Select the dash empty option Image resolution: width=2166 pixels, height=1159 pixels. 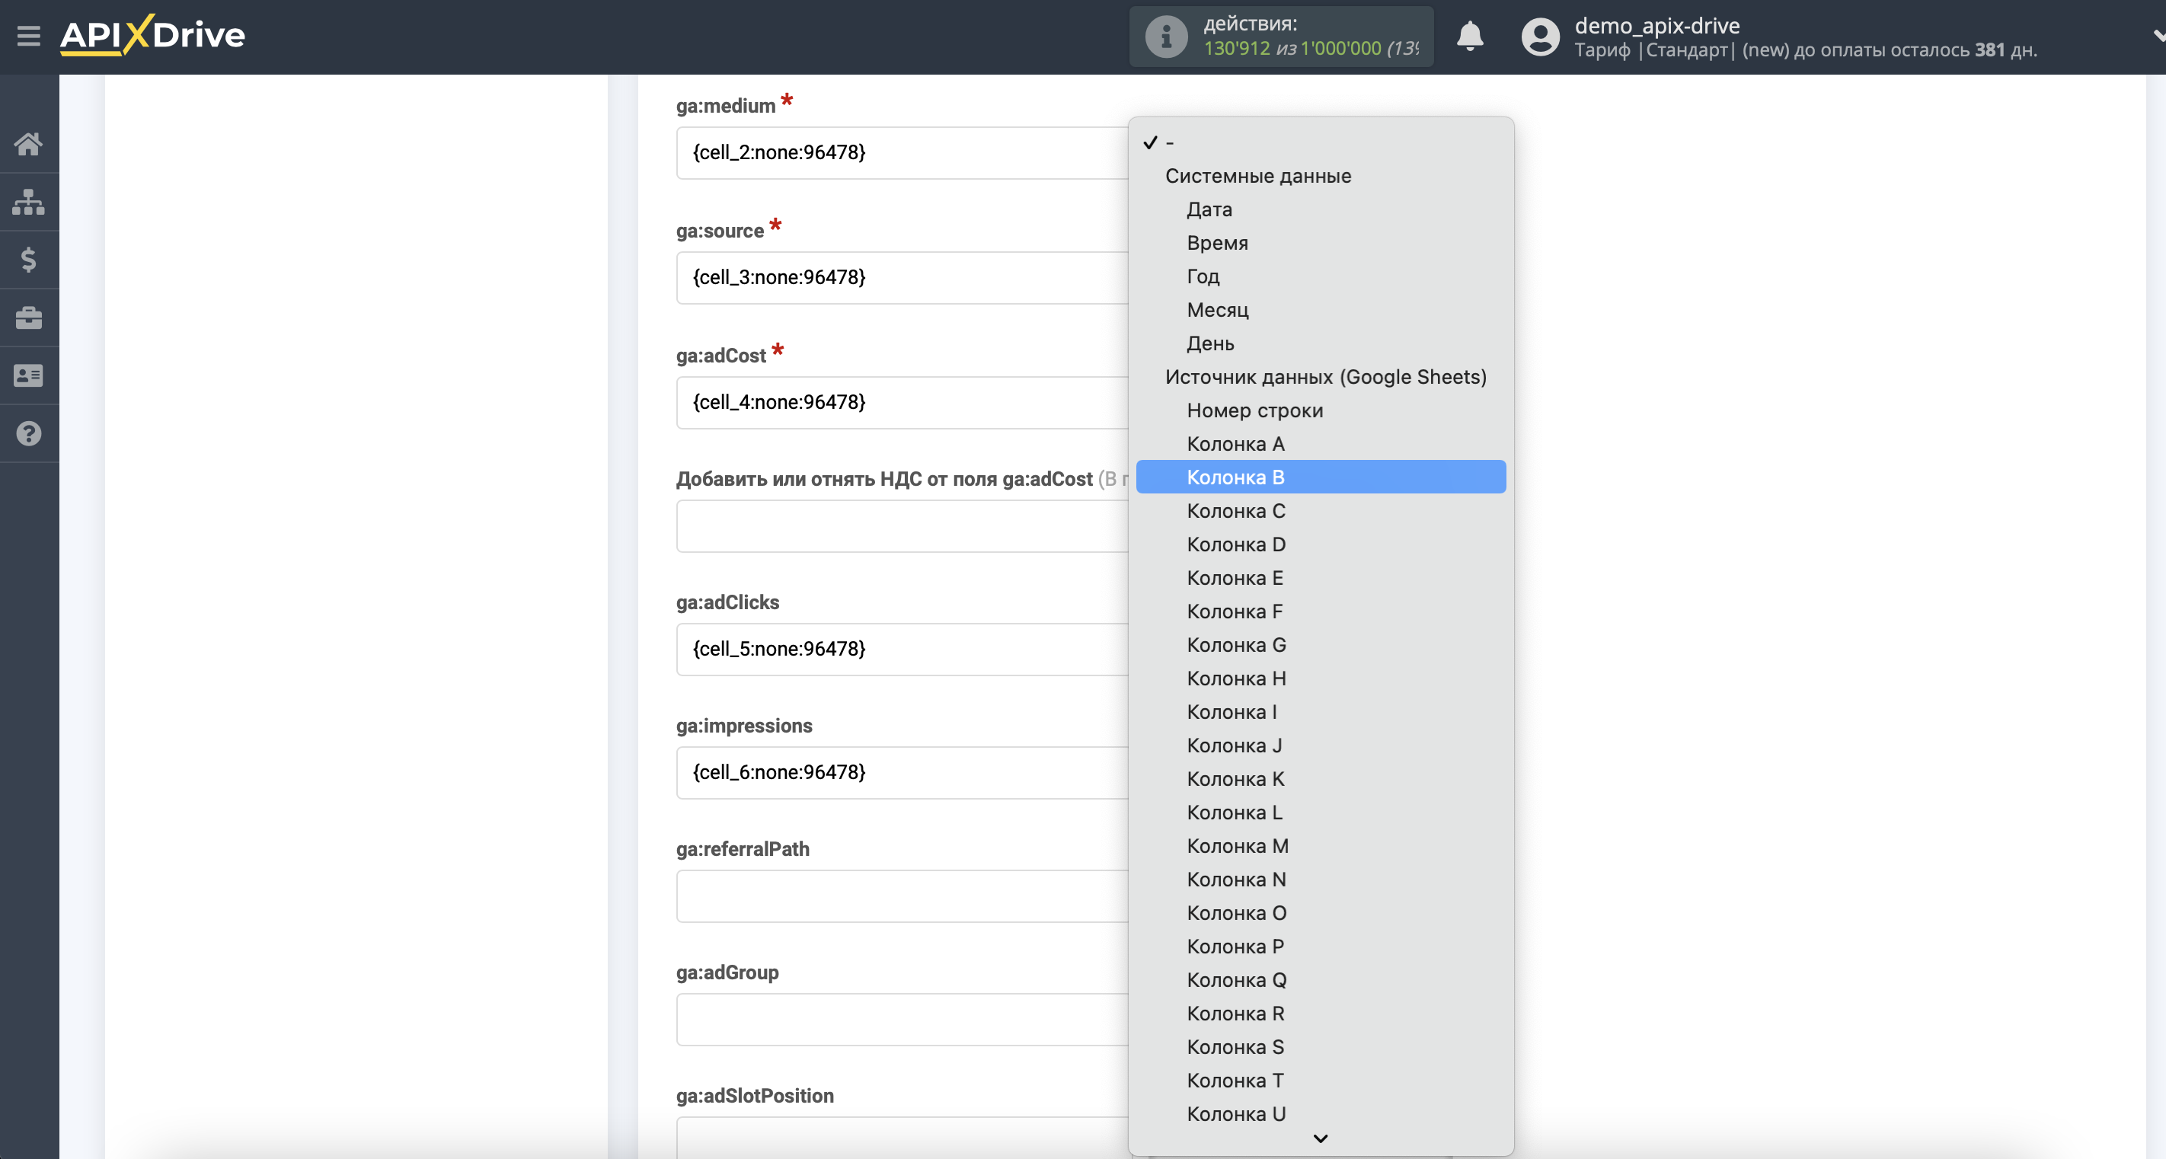click(x=1320, y=142)
